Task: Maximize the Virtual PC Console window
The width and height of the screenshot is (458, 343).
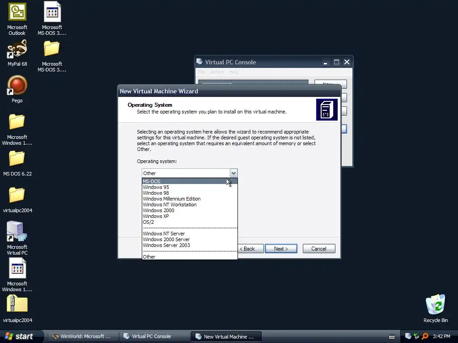Action: [336, 62]
